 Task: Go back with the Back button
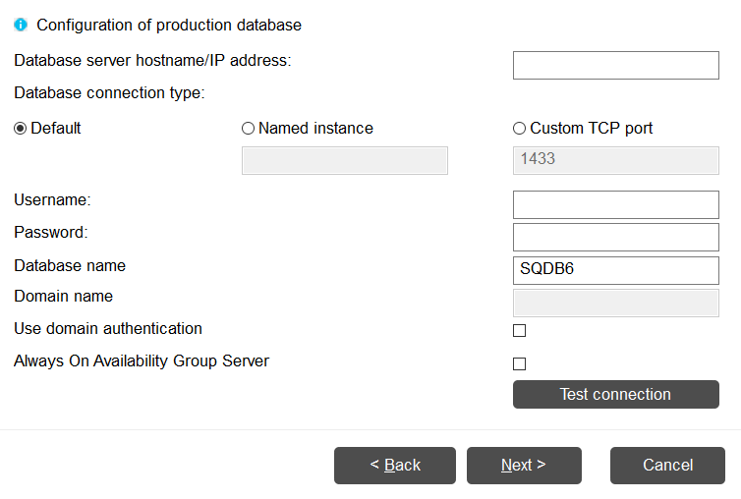click(395, 466)
